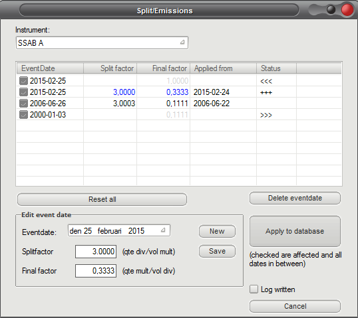Click the red close orb in title bar
The height and width of the screenshot is (318, 358).
coord(347,10)
